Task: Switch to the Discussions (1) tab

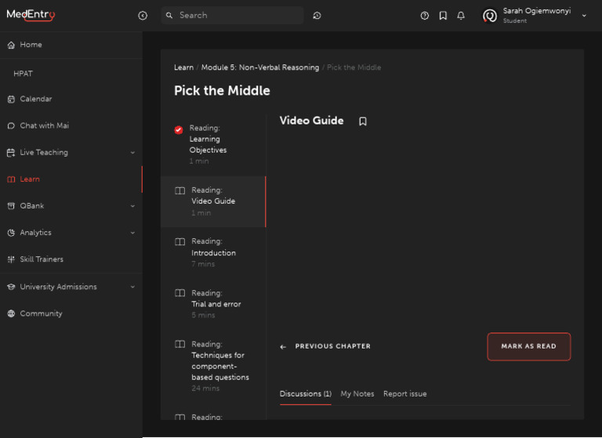Action: click(305, 394)
